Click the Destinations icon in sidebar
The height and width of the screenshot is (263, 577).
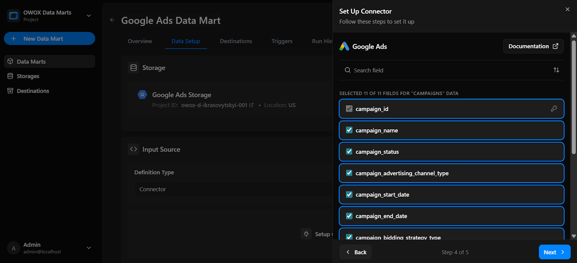click(x=10, y=91)
